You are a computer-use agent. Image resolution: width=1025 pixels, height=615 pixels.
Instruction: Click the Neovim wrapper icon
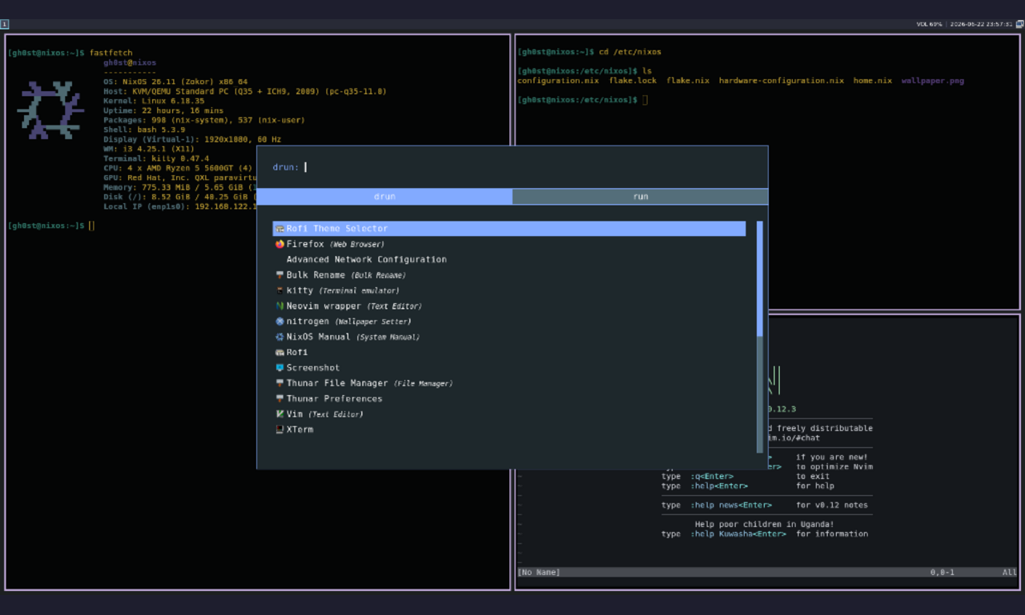[x=279, y=306]
